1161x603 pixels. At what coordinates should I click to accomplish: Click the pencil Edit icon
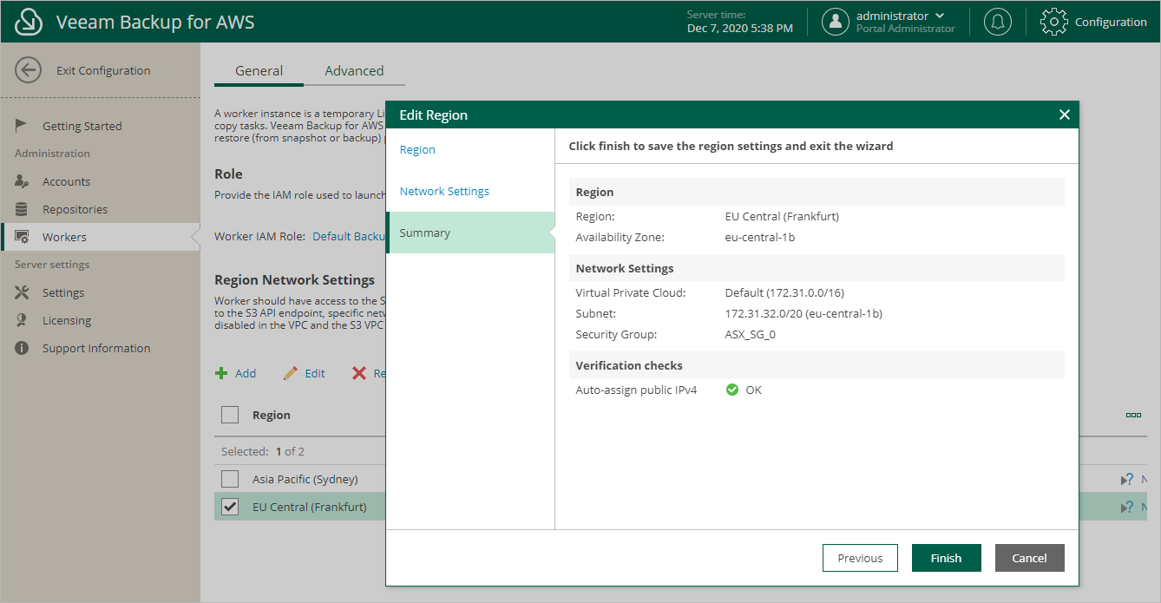click(x=291, y=373)
